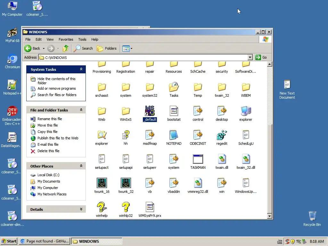Click the on-screen keyboard tray icon

click(280, 242)
